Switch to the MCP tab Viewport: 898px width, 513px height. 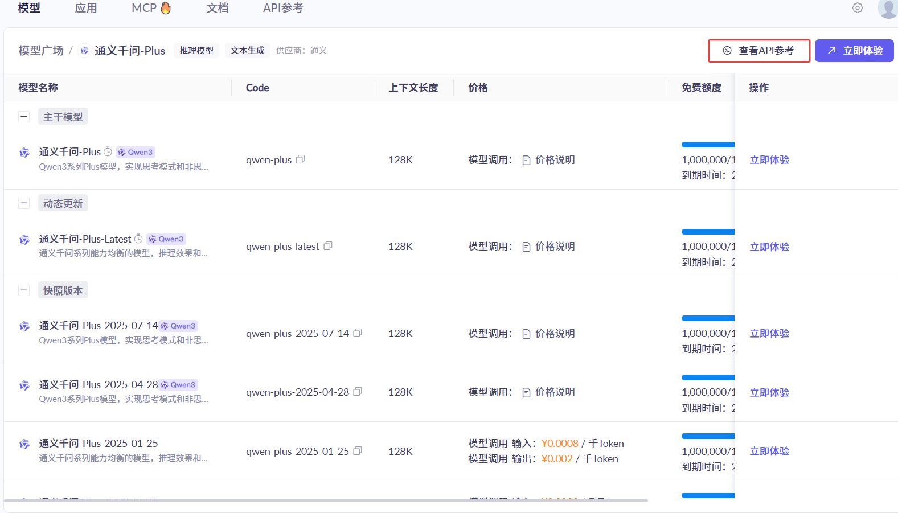[x=150, y=8]
